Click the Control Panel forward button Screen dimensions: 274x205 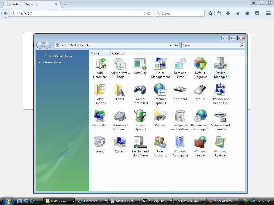point(47,45)
